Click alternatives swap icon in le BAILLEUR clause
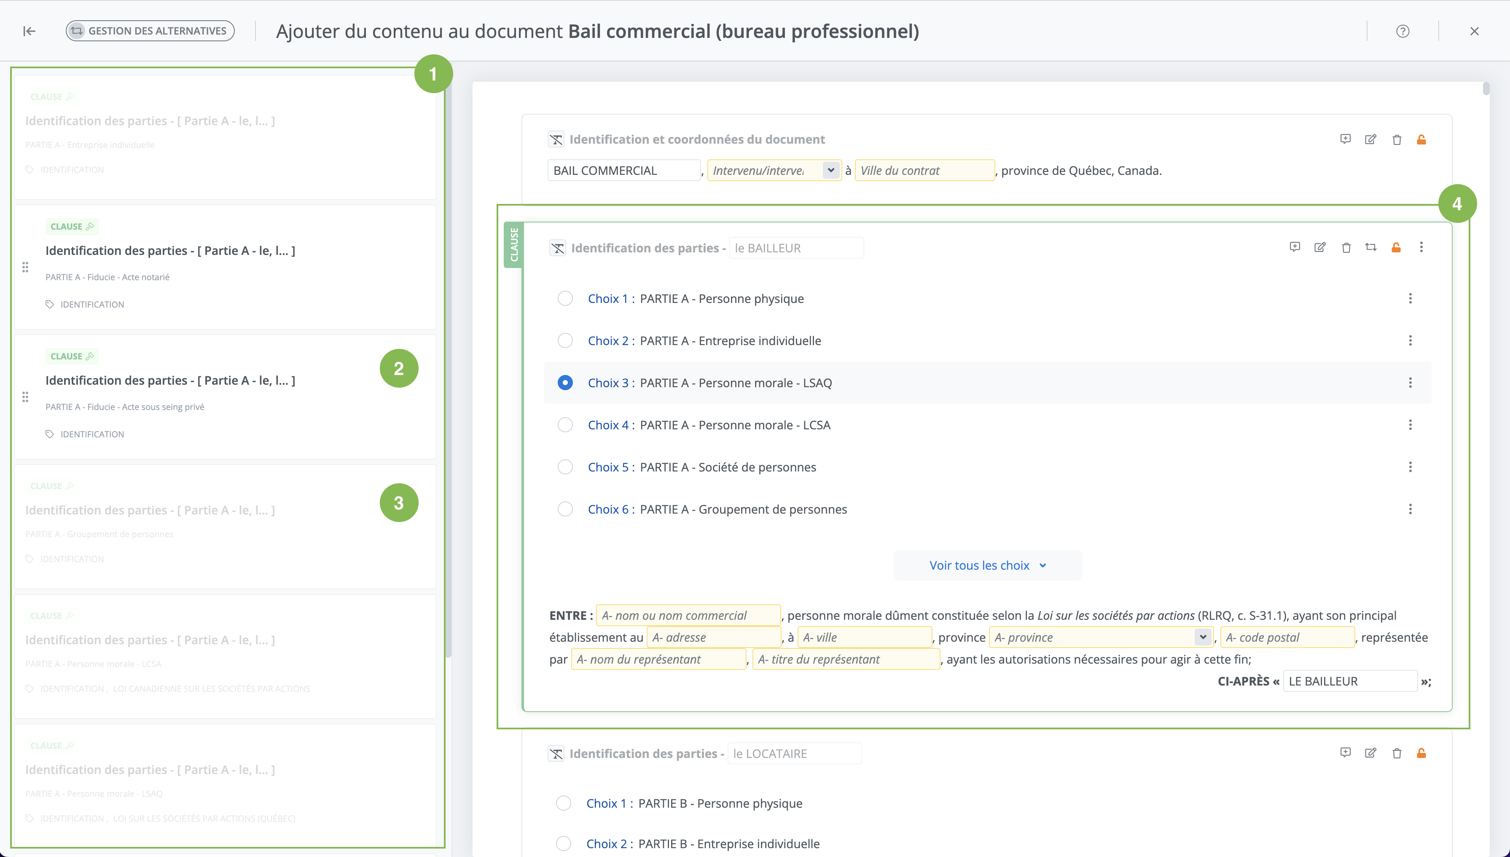This screenshot has height=857, width=1510. [1370, 247]
